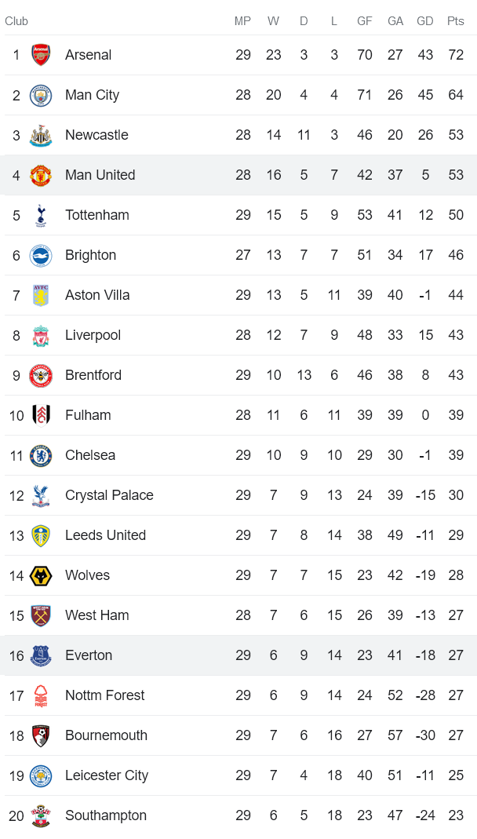Click the Newcastle club crest
Screen dimensions: 477x839
[41, 135]
